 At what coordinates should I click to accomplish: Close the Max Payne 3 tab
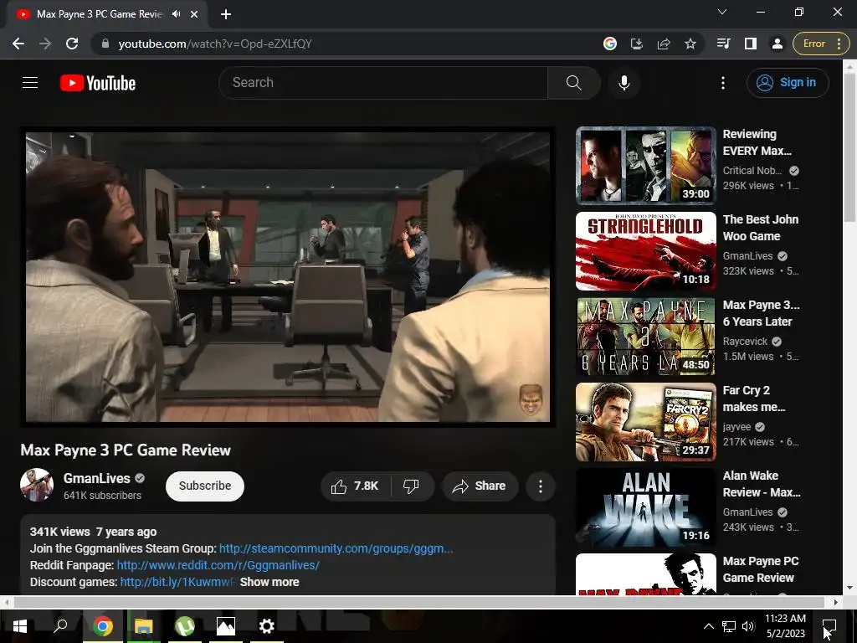click(194, 14)
